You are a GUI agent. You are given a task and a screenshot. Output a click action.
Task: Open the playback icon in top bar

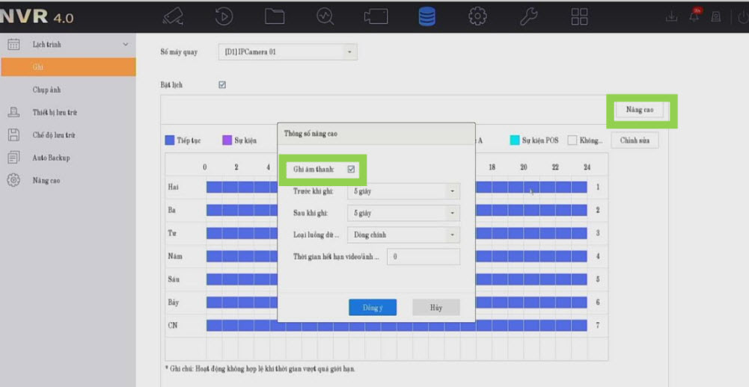coord(224,16)
